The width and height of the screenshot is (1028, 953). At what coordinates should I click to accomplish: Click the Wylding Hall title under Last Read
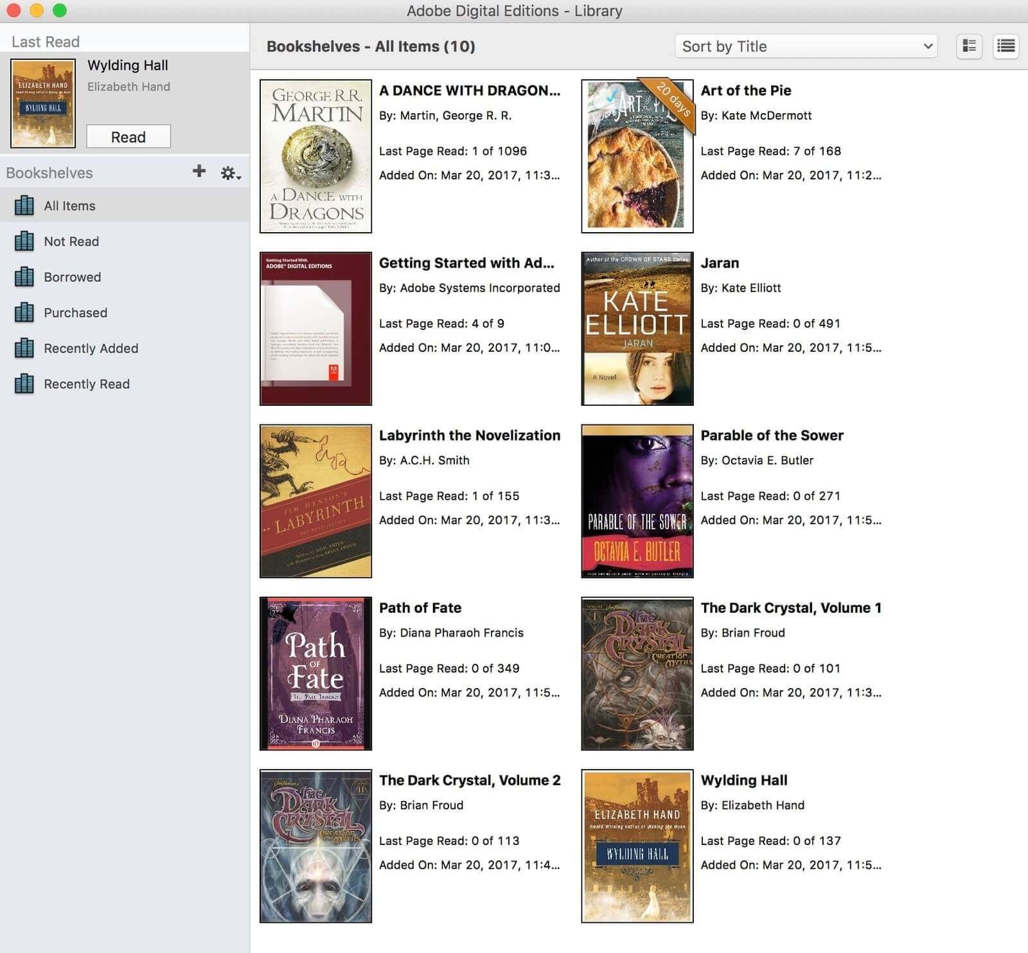[128, 66]
